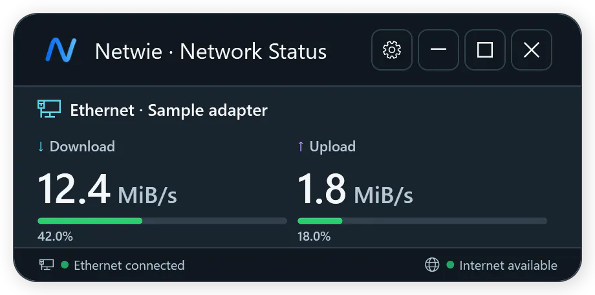Click the Netwie · Network Status title
This screenshot has height=295, width=595.
click(x=211, y=51)
